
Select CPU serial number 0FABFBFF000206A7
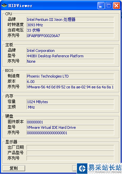pos(70,36)
